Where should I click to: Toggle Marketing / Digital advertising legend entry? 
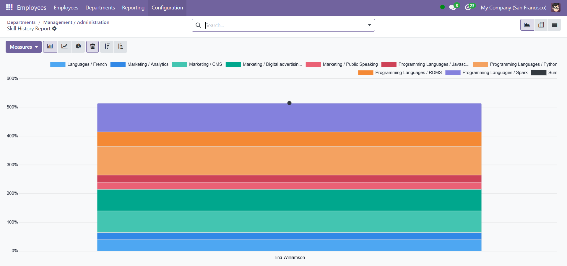tap(264, 64)
